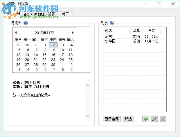Select November 25 in the calendar

(71, 60)
